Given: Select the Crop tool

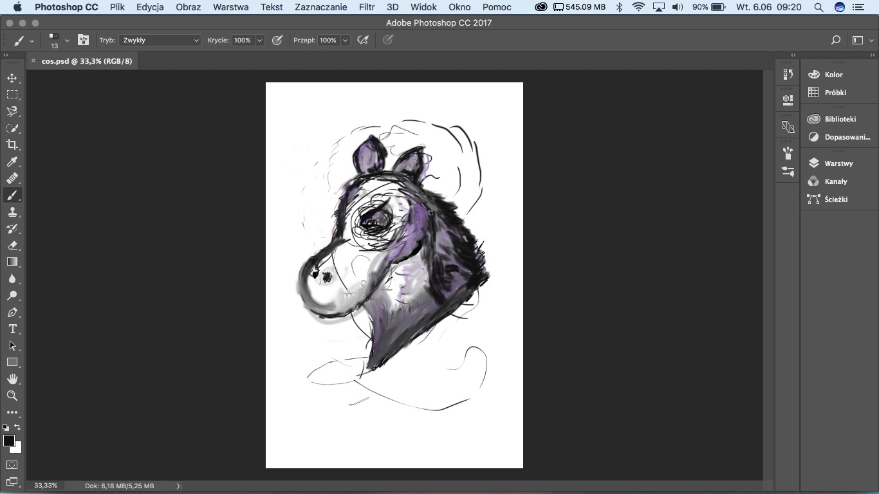Looking at the screenshot, I should click(x=12, y=145).
